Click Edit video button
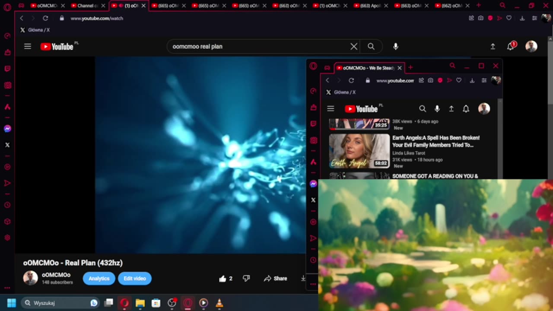 [135, 279]
